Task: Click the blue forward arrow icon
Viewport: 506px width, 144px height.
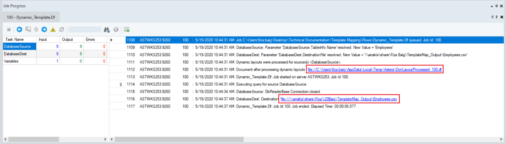Action: tap(44, 29)
